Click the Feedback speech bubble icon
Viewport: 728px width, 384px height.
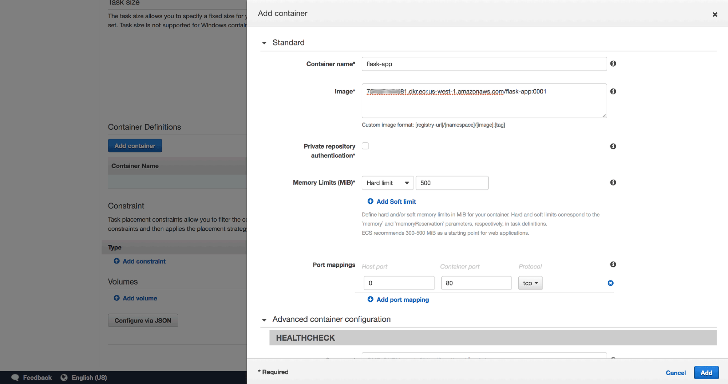(15, 377)
